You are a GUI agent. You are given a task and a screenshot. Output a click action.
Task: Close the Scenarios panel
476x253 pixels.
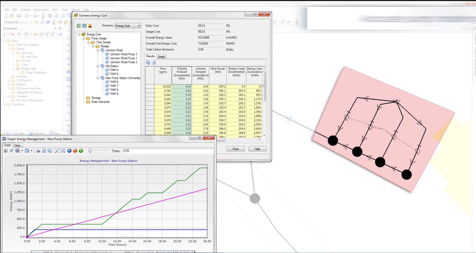[x=60, y=29]
